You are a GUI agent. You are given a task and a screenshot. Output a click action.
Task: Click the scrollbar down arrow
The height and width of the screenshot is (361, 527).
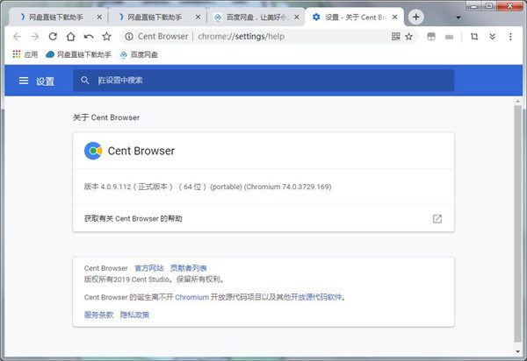(517, 351)
